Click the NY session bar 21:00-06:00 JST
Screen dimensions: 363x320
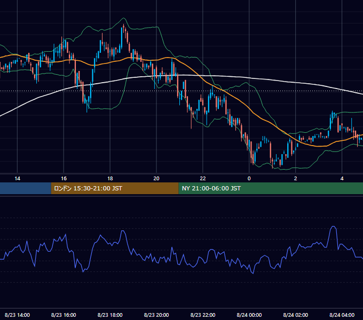[x=271, y=188]
